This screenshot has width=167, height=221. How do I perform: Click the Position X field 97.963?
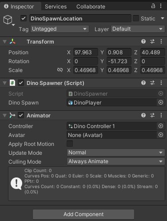86,52
